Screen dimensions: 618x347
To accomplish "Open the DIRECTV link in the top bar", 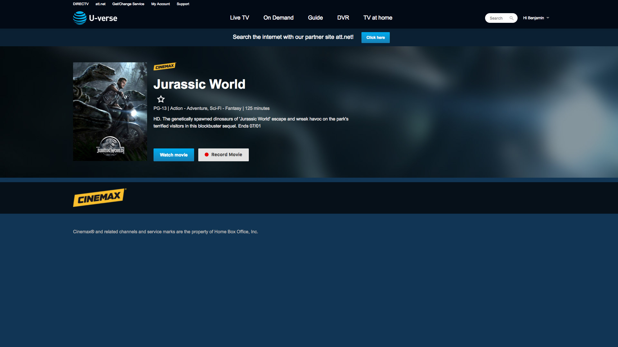I will (80, 4).
